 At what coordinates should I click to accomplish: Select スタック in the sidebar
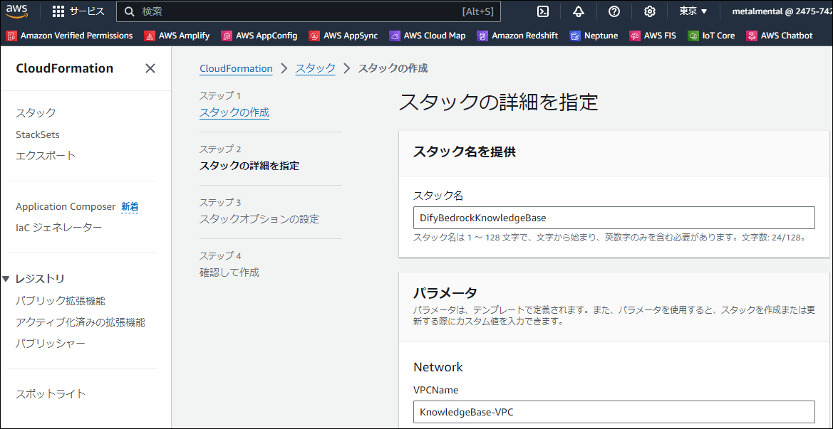[36, 113]
